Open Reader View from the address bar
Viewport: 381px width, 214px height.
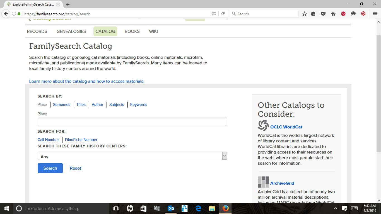coord(214,14)
